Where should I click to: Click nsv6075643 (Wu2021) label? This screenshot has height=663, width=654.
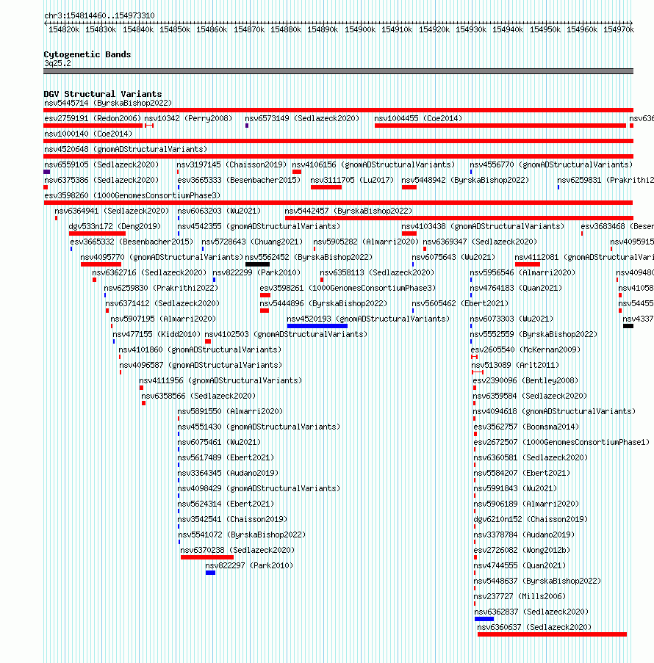coord(453,258)
